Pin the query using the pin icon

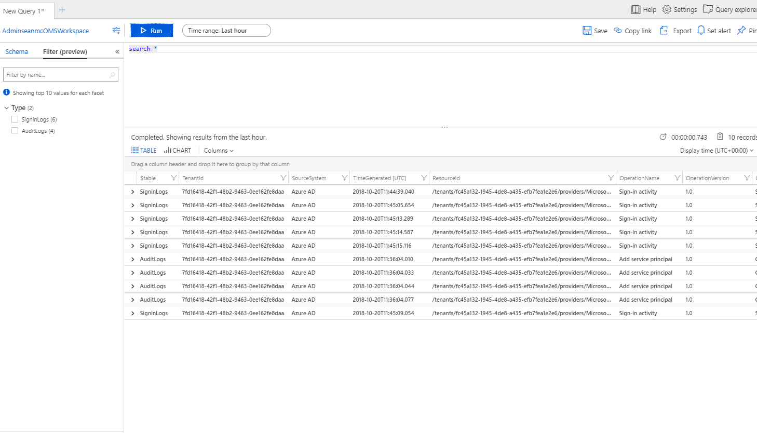(741, 30)
